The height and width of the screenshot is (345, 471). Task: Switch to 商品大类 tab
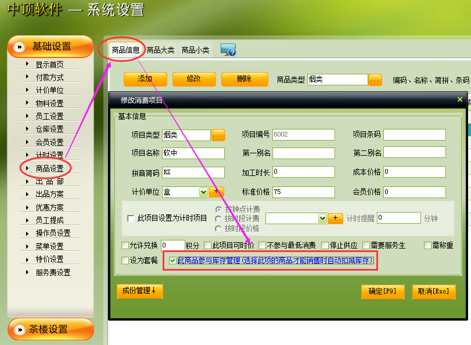(x=160, y=50)
